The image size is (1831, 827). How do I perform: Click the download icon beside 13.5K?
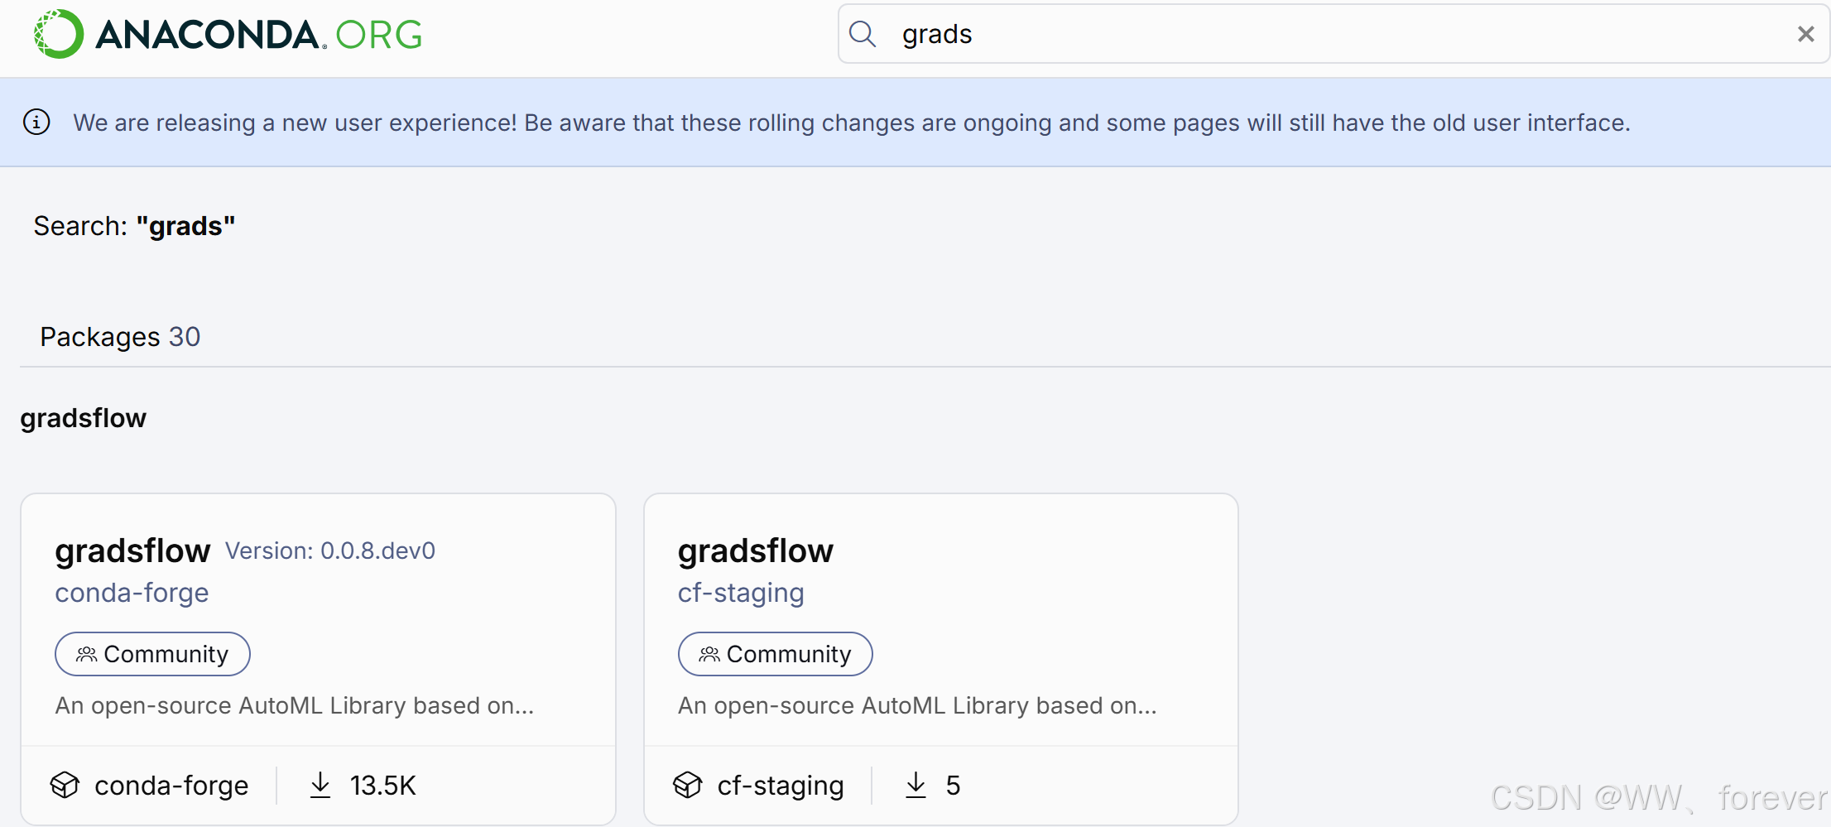click(320, 785)
